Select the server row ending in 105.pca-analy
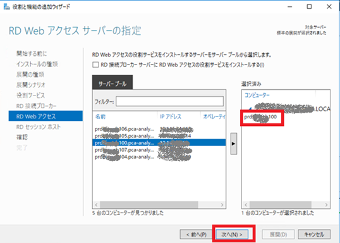The image size is (340, 243). tap(159, 136)
